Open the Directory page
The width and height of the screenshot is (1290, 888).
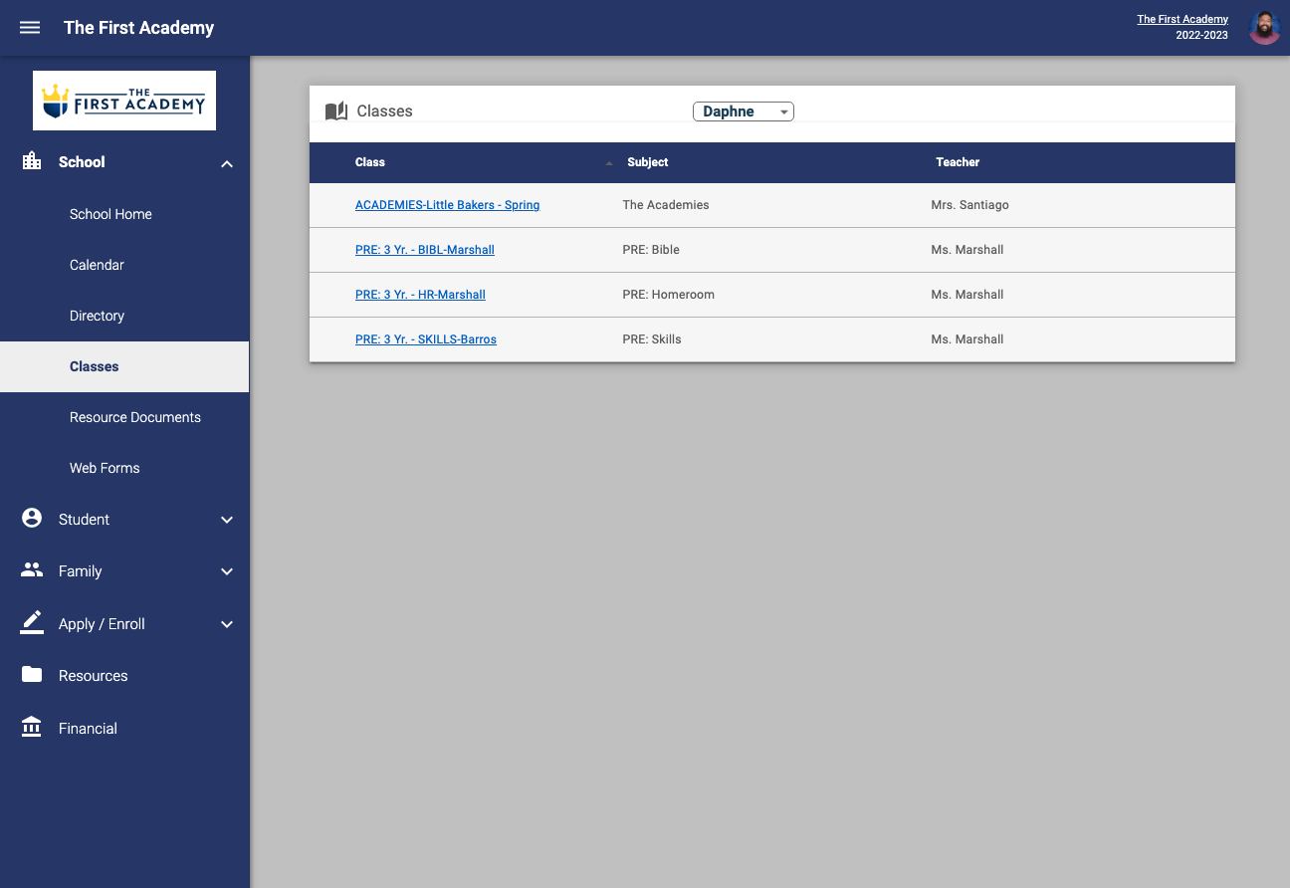97,316
